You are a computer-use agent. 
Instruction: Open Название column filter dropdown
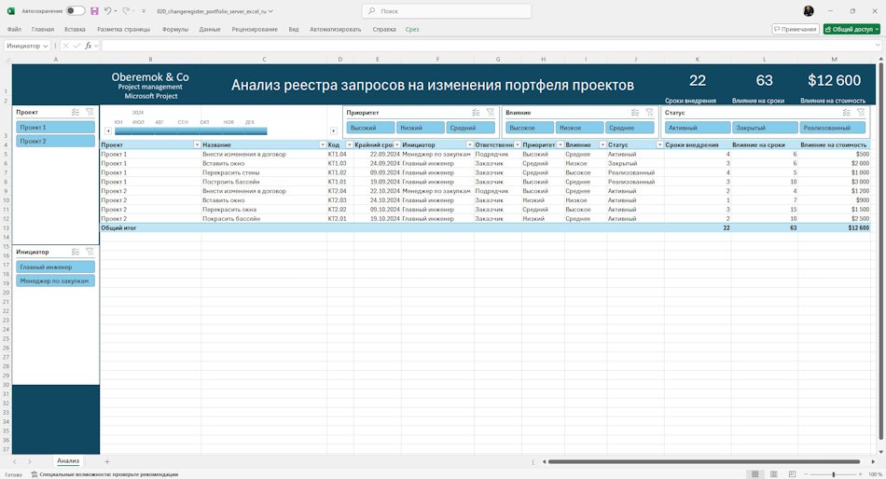click(x=323, y=145)
